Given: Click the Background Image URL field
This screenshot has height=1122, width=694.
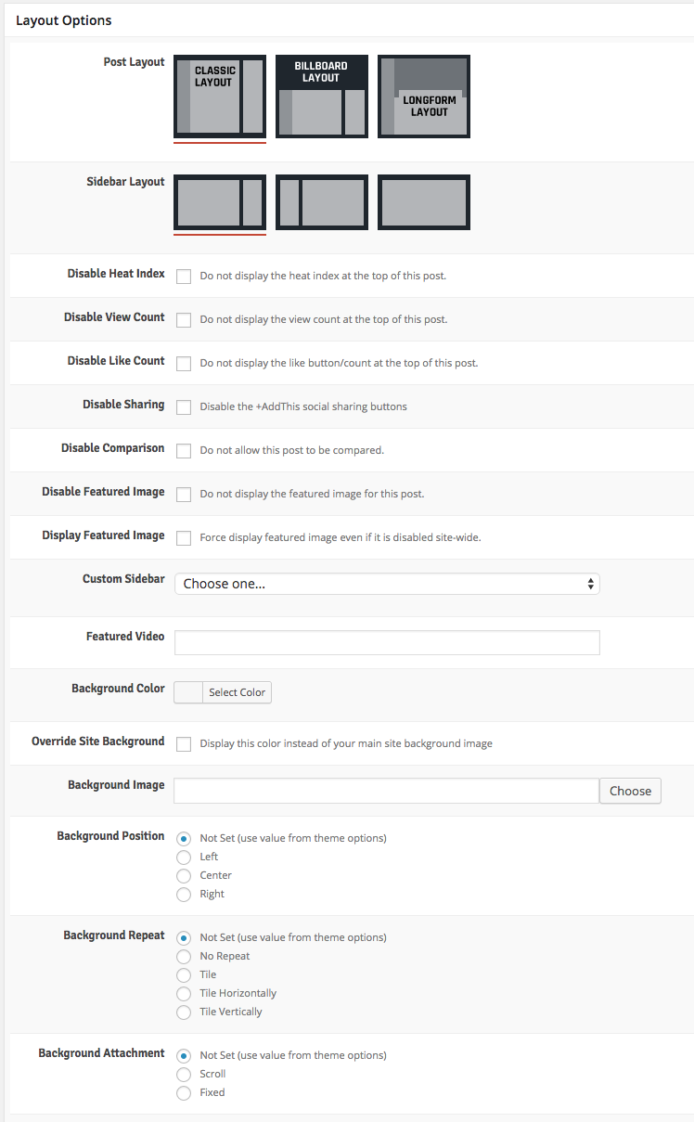Looking at the screenshot, I should [x=386, y=791].
